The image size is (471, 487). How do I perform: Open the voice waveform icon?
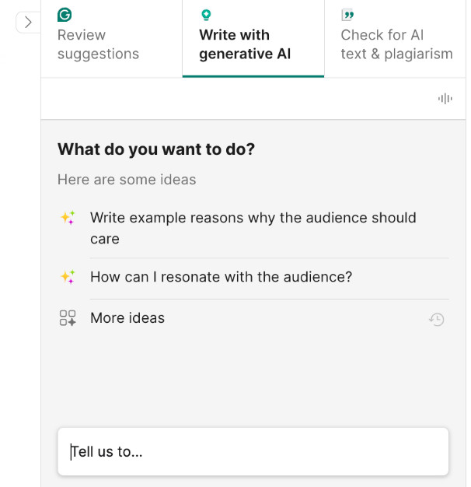click(445, 99)
